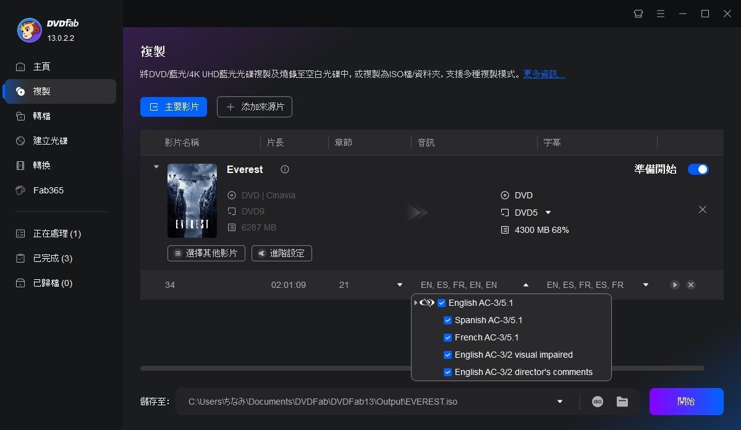Click the 音訊 column header
This screenshot has width=741, height=430.
coord(426,143)
